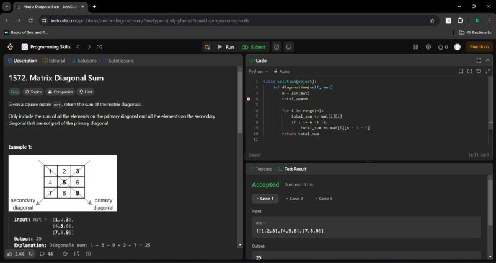Switch to the Submissions tab

pos(118,61)
